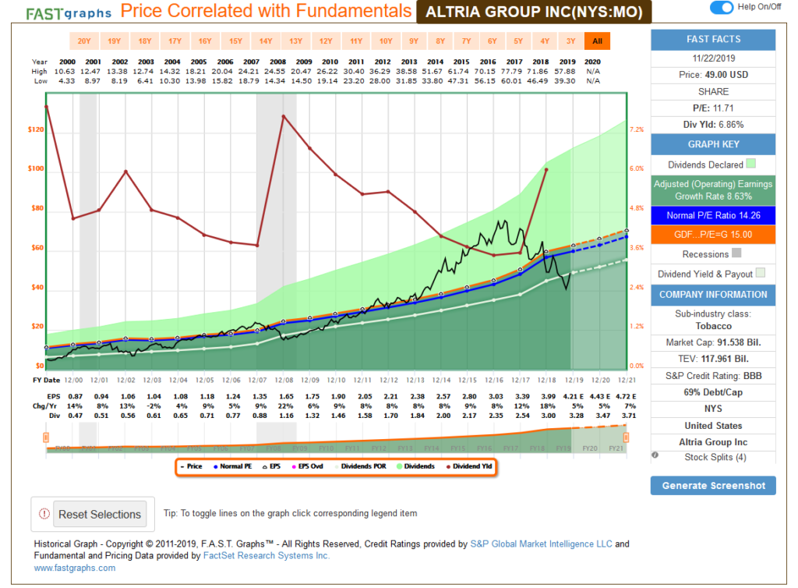
Task: Click the Dividend Yield & Payout swatch
Action: [x=761, y=273]
